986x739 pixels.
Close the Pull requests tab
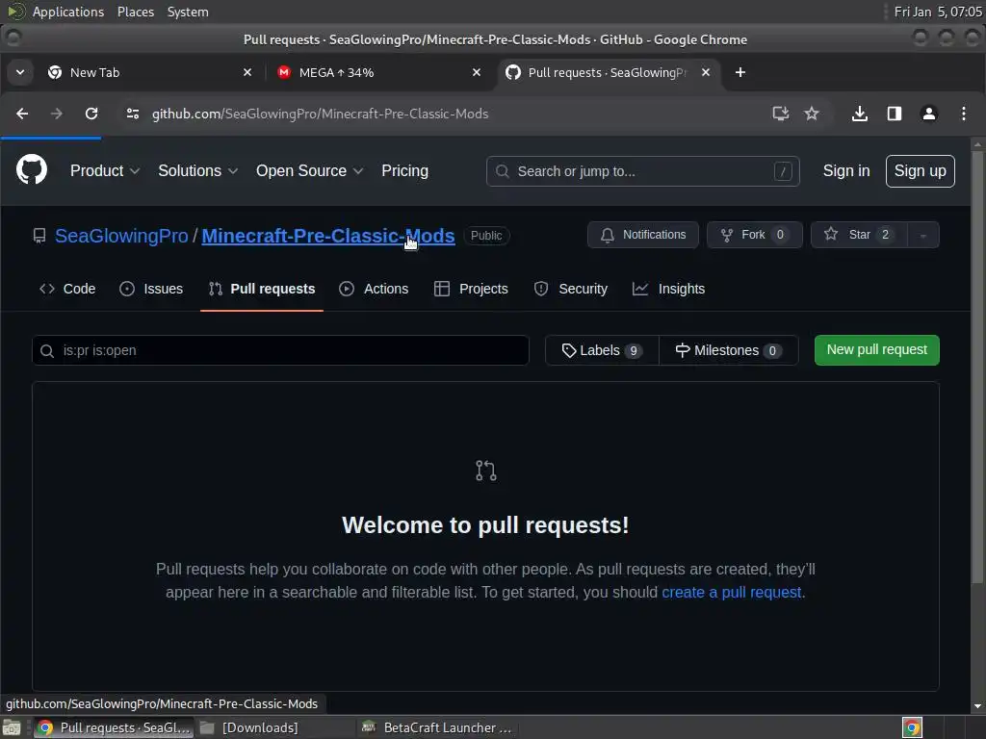point(706,72)
